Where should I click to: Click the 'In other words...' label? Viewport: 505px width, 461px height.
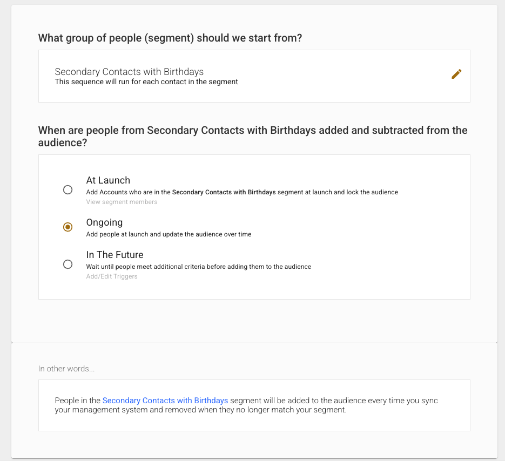click(66, 369)
